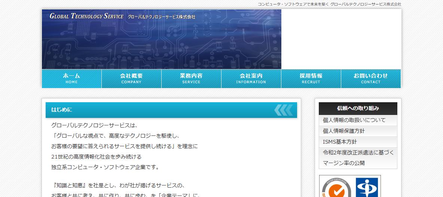
Task: Click the chevron arrows in はじめに header
Action: [284, 110]
